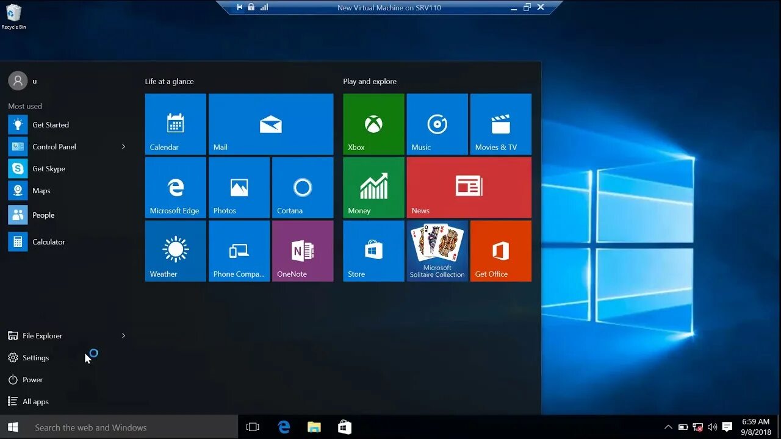This screenshot has width=781, height=439.
Task: Open the Xbox tile
Action: click(x=373, y=124)
